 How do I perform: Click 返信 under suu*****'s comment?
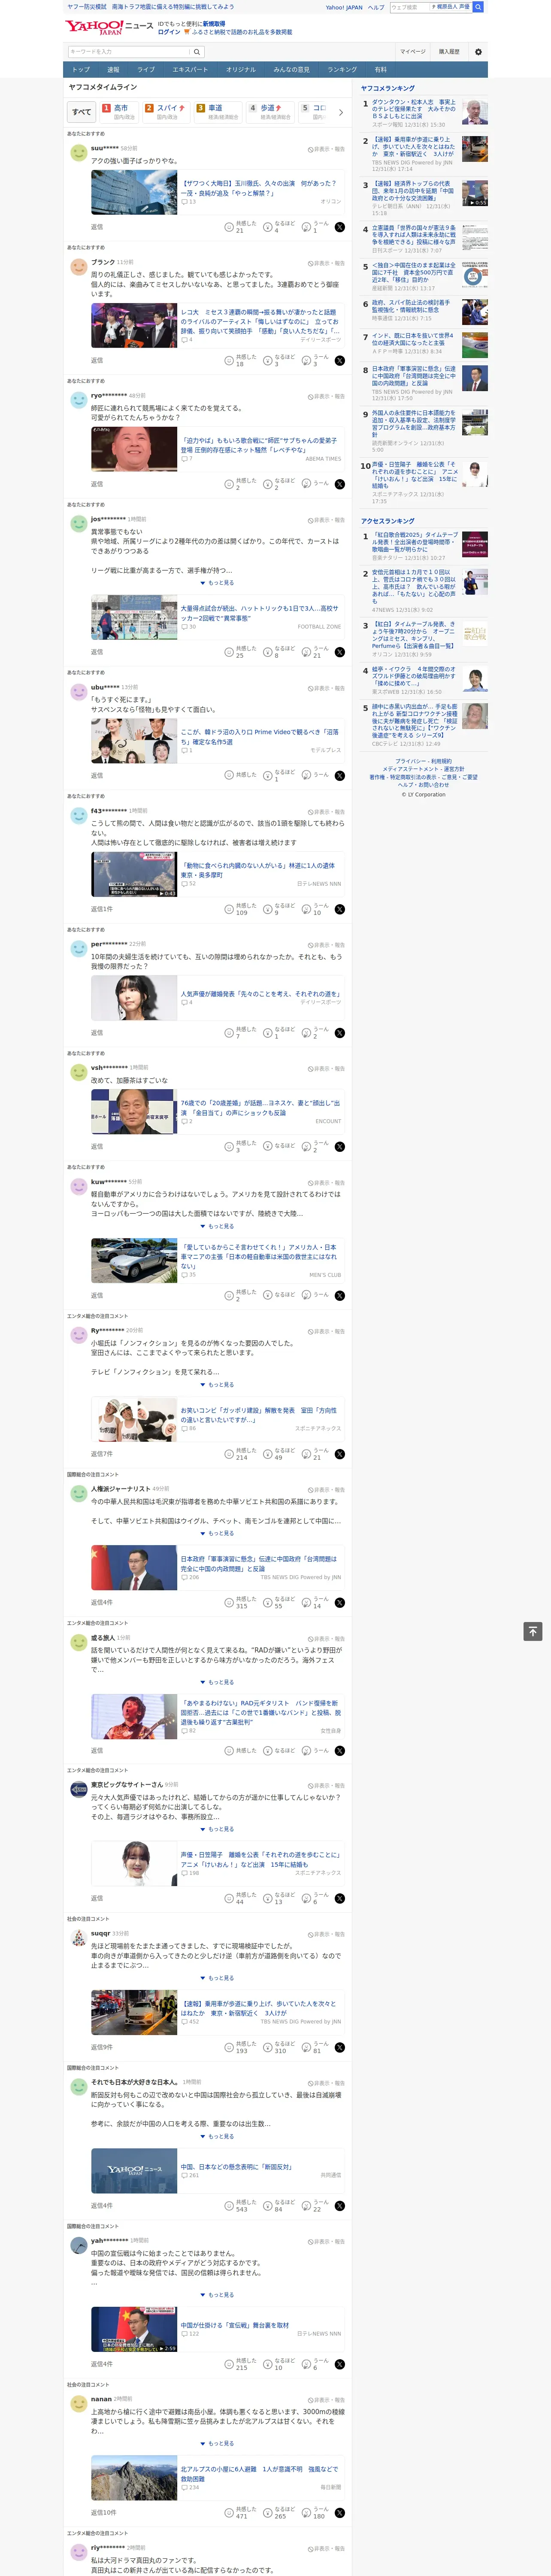97,227
